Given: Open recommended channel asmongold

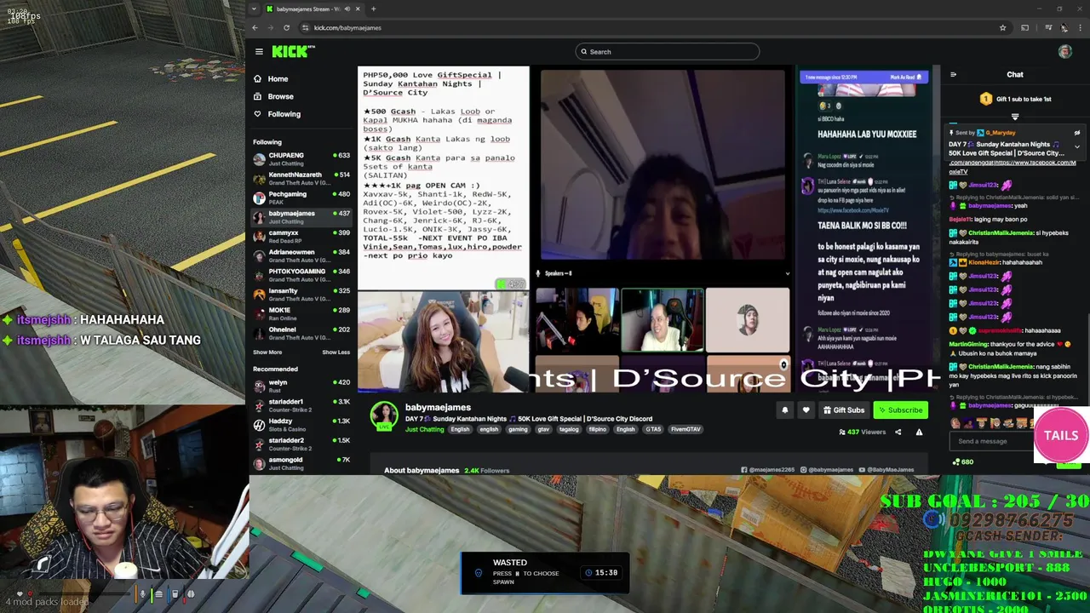Looking at the screenshot, I should (x=301, y=463).
